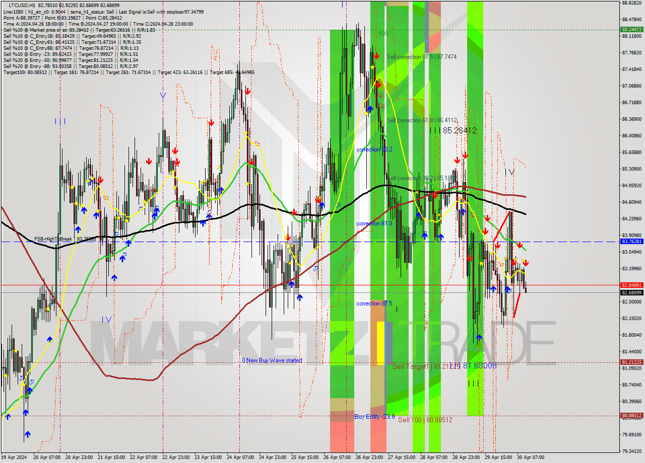
Task: Click the blue 'correction 61.8' label
Action: click(374, 223)
